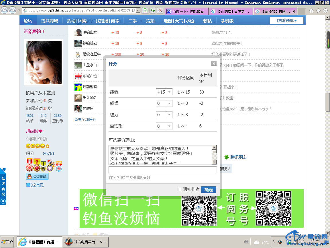Click the 威望 score value field
Screen dimensions: 330x248
click(161, 103)
